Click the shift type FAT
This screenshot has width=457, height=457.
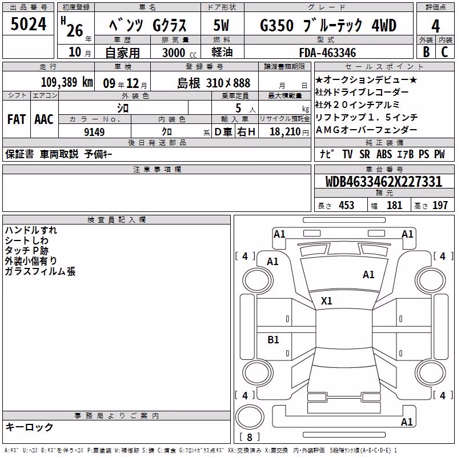(17, 119)
